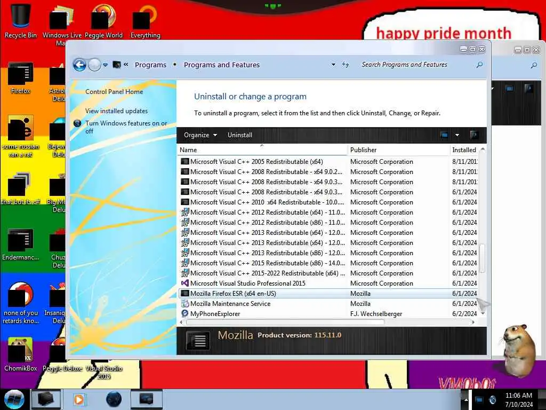Viewport: 546px width, 410px height.
Task: Click the scroll up arrow of program list
Action: [x=483, y=149]
